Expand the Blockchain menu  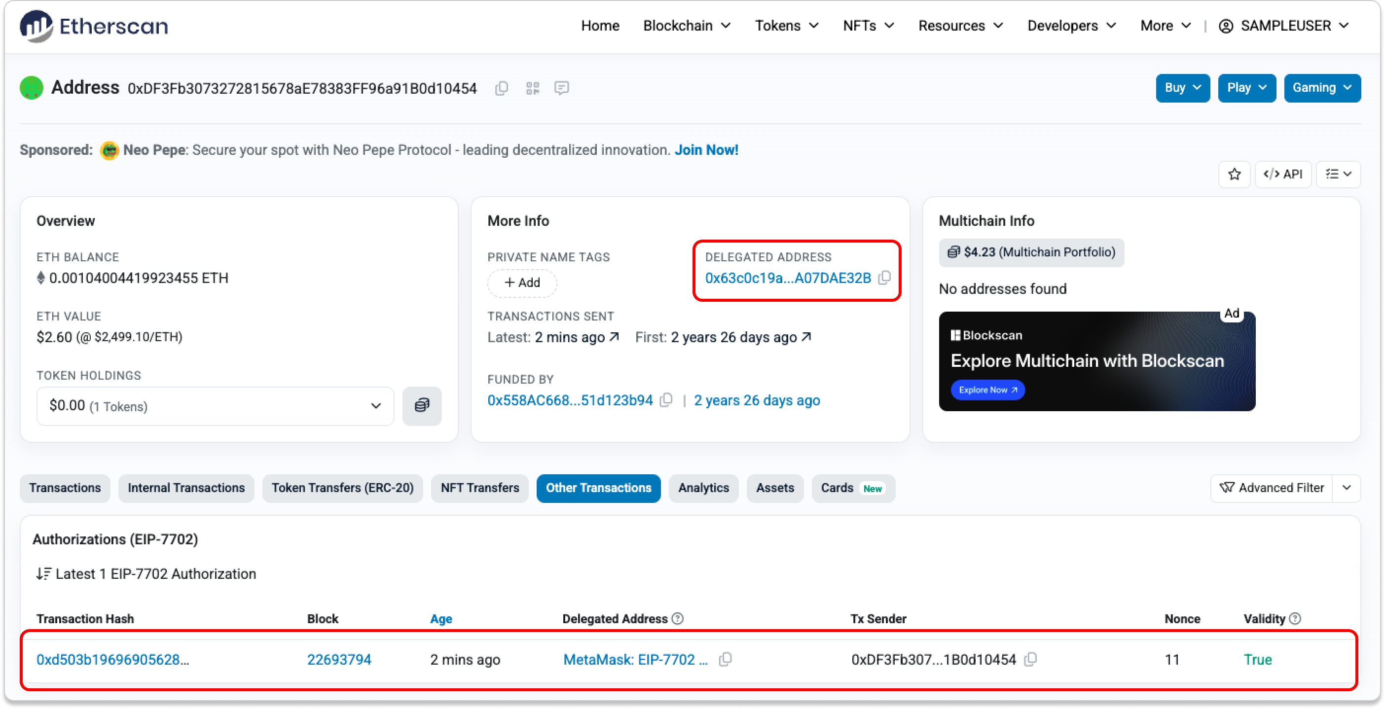(687, 26)
